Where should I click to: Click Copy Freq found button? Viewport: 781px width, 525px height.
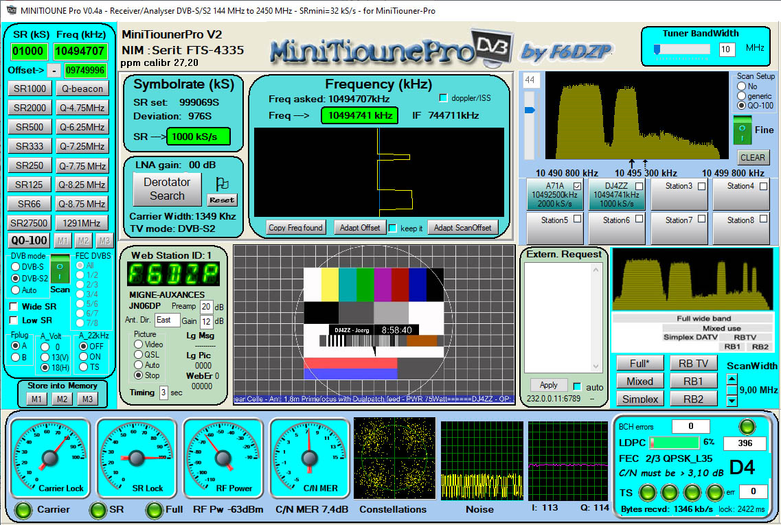coord(295,228)
